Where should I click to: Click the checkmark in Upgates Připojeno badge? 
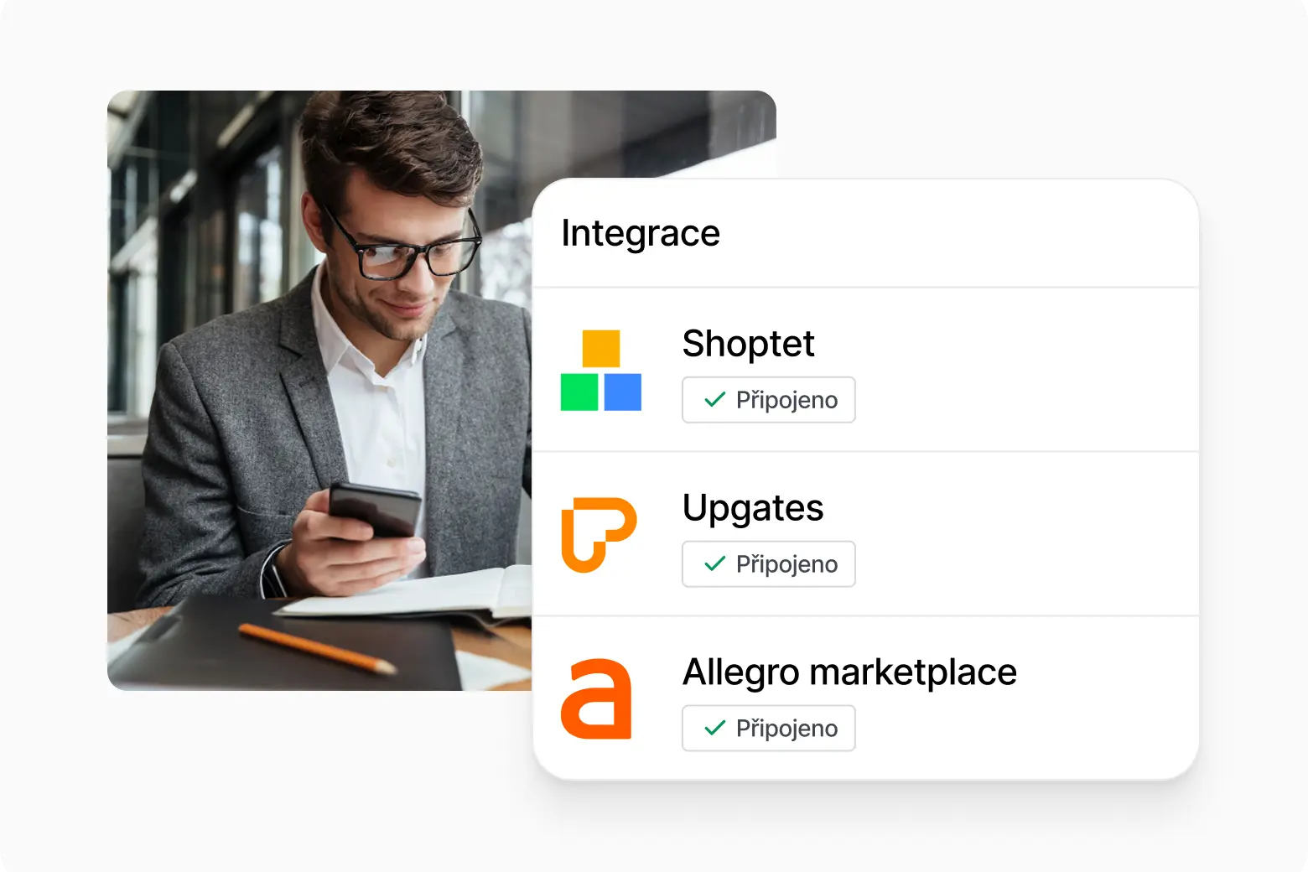715,564
